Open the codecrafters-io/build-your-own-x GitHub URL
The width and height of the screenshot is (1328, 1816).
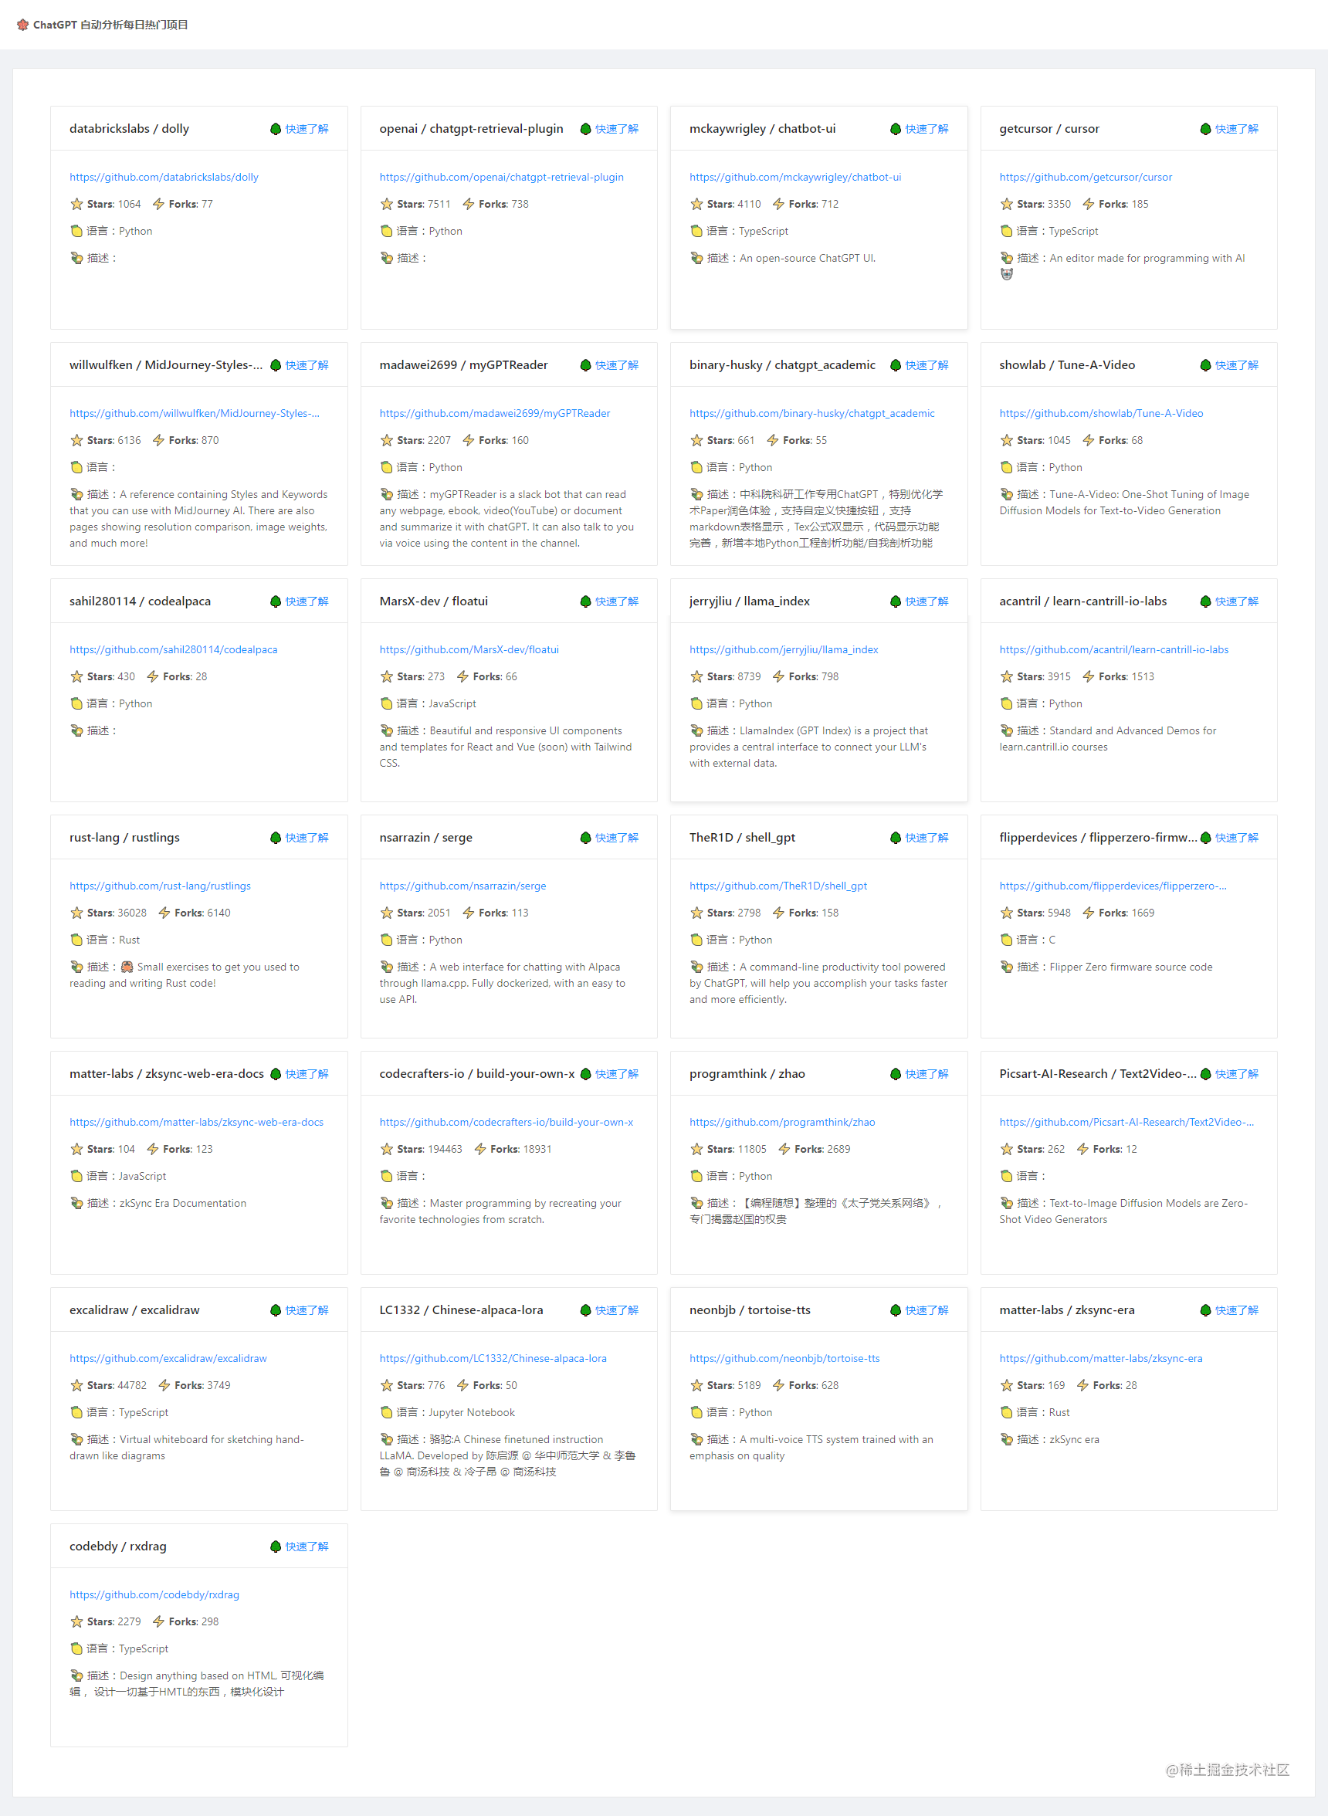click(506, 1122)
